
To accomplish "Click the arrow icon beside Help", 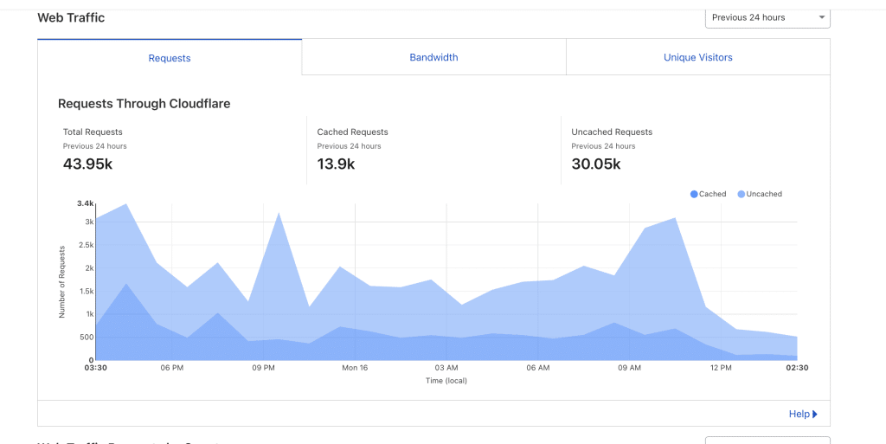I will pyautogui.click(x=815, y=415).
